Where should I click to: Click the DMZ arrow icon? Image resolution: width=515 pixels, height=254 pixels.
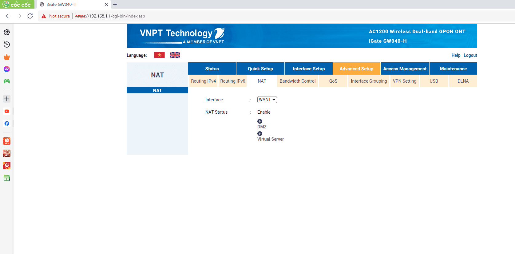[260, 121]
